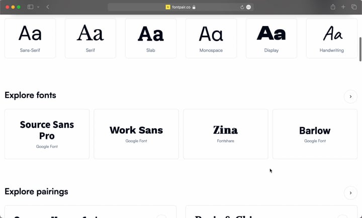
Task: Open the sidebar options dropdown arrow
Action: 38,7
